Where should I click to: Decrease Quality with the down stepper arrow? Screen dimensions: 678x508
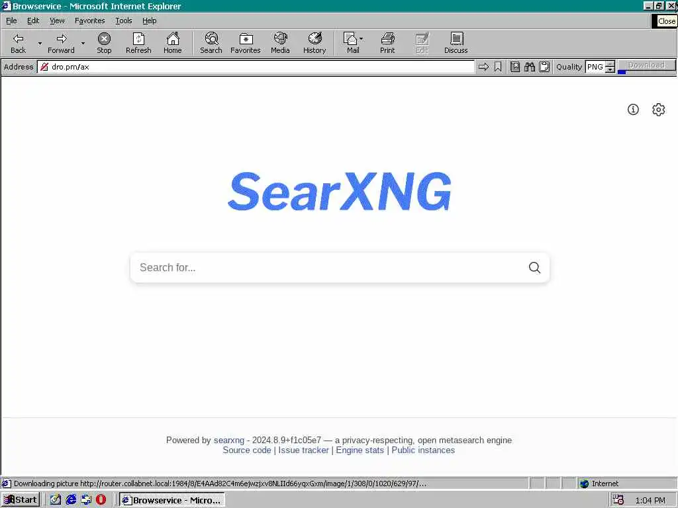coord(610,69)
